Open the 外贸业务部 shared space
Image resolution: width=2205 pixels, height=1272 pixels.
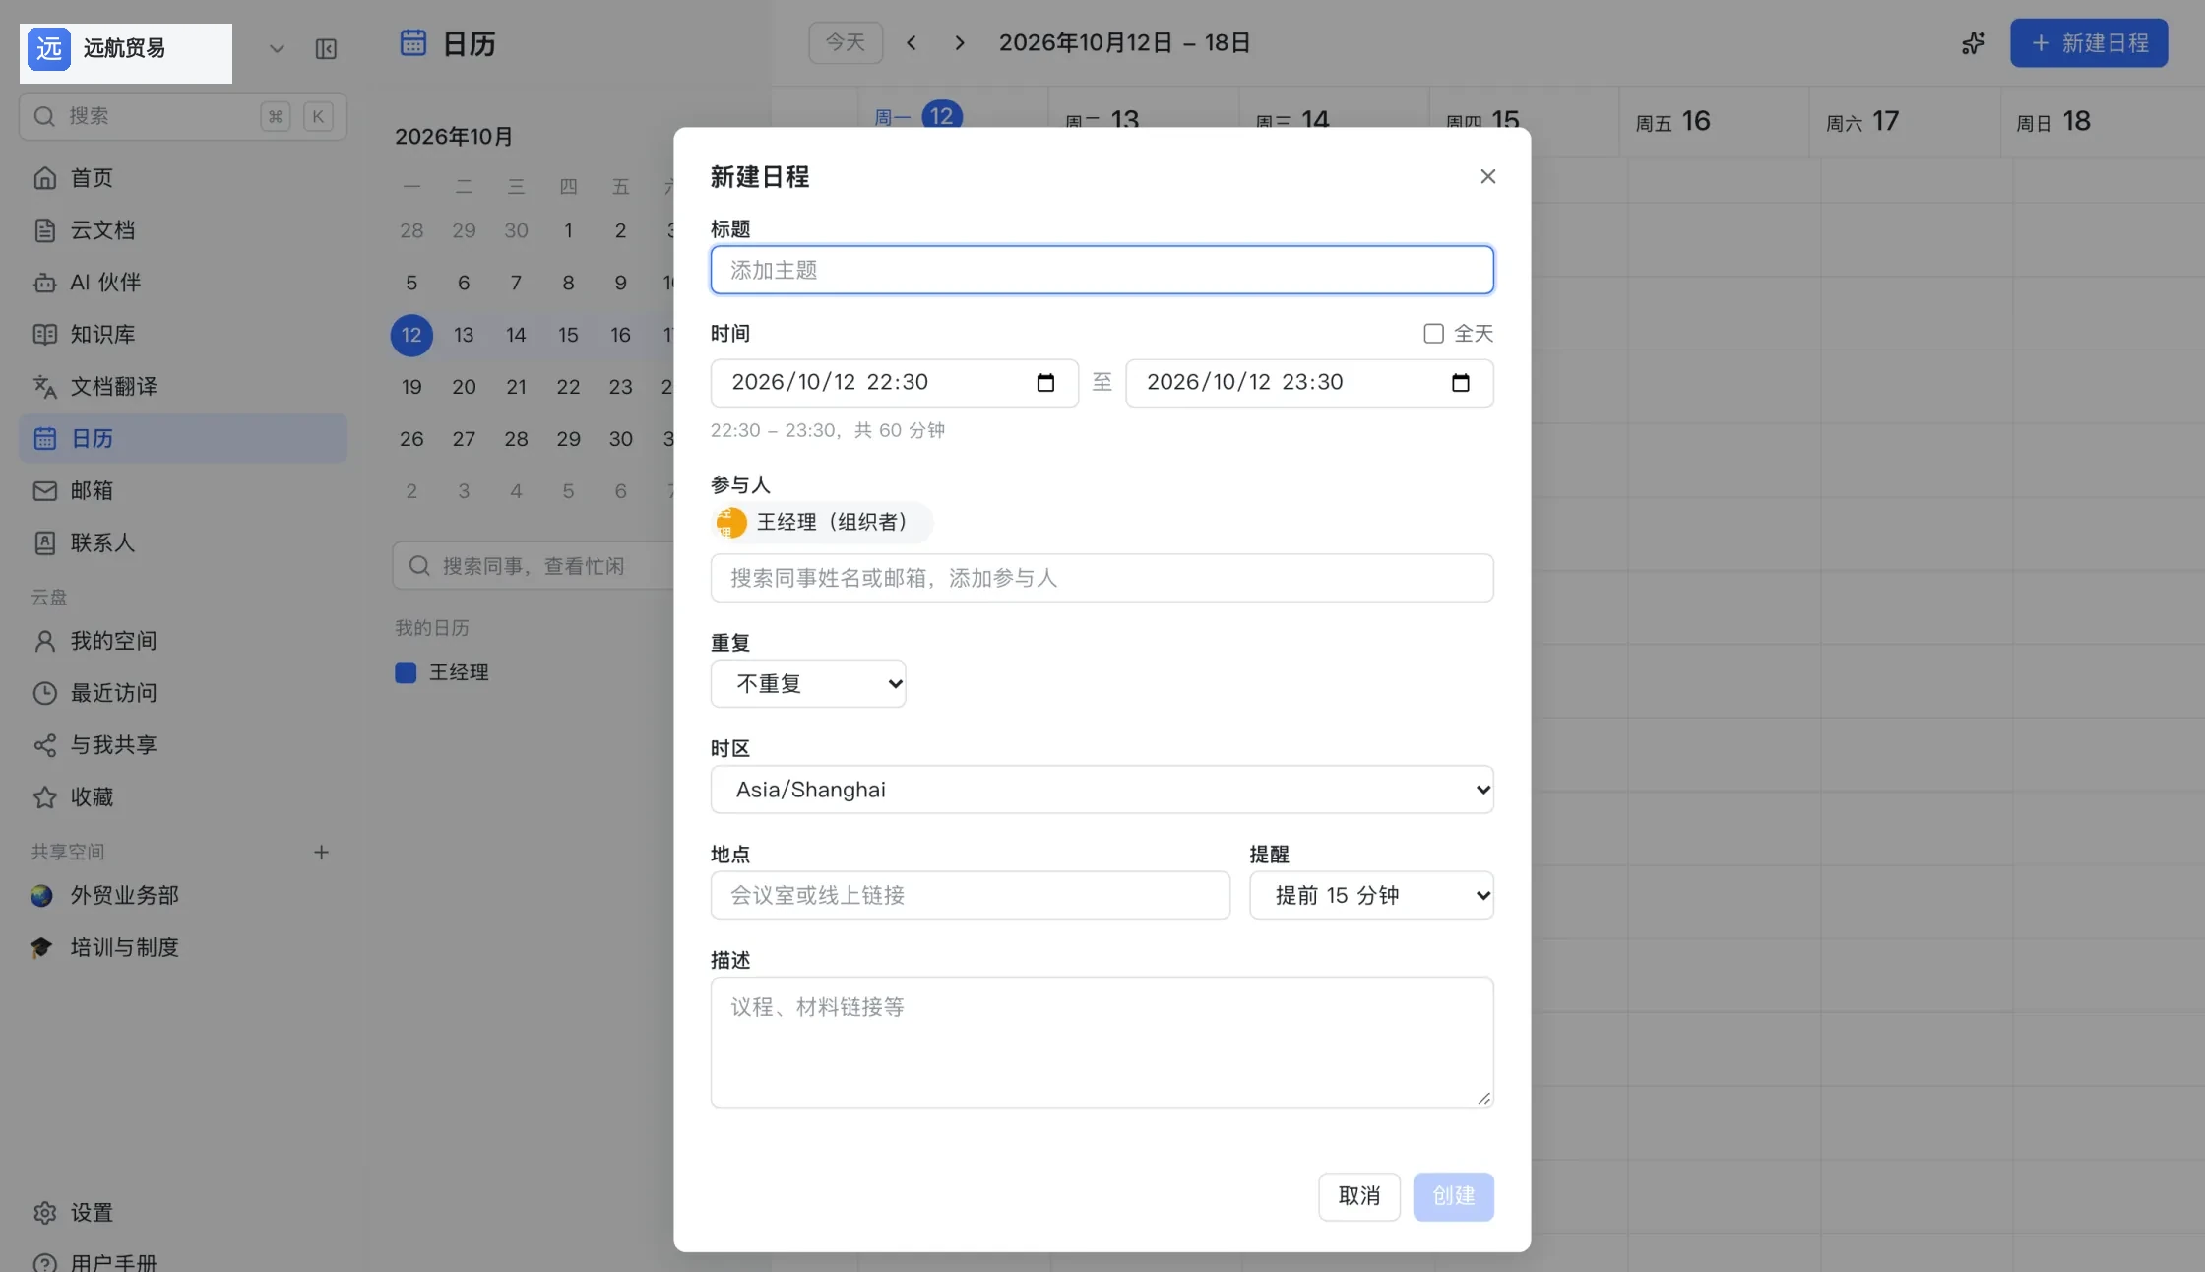coord(183,896)
